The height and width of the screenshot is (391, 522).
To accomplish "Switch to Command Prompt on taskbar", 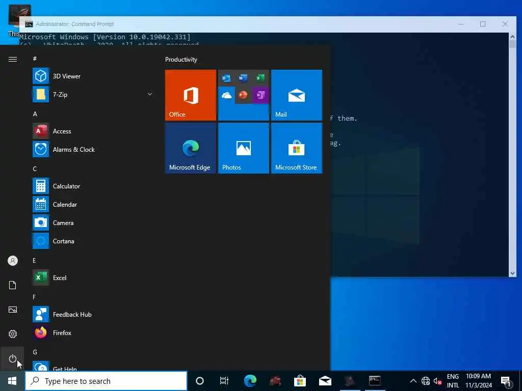I will tap(375, 381).
